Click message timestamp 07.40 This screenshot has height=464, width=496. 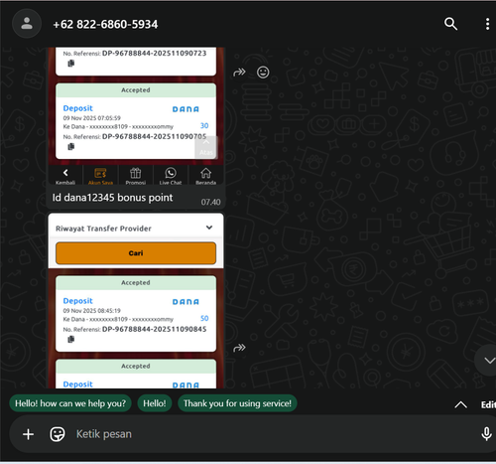(210, 202)
